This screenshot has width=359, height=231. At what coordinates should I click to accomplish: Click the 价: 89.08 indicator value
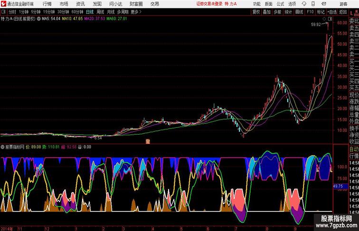(33, 147)
